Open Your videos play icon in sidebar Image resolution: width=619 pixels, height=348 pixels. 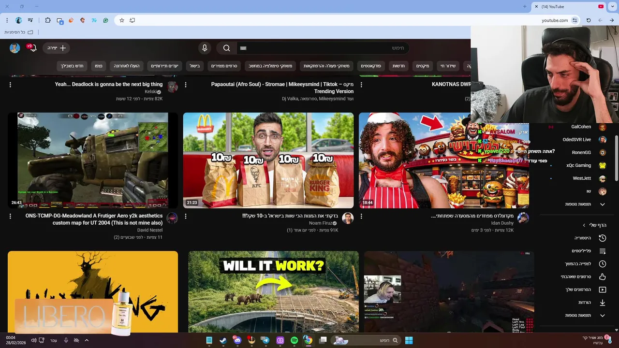603,290
